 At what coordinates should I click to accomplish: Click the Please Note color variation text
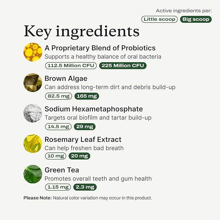click(88, 198)
